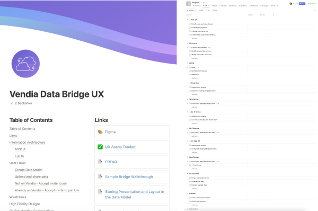The width and height of the screenshot is (318, 211).
Task: Collapse the Deep Dive section in Asana
Action: click(x=188, y=83)
